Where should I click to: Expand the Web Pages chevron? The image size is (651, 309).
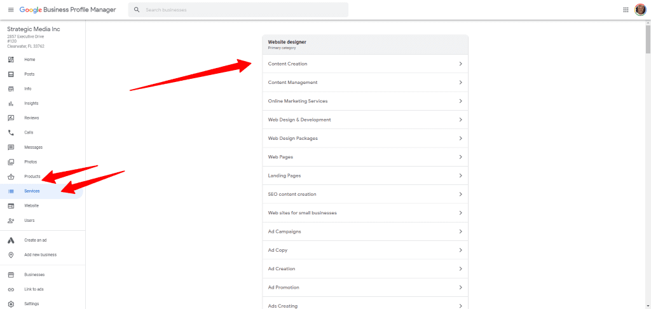pos(460,157)
